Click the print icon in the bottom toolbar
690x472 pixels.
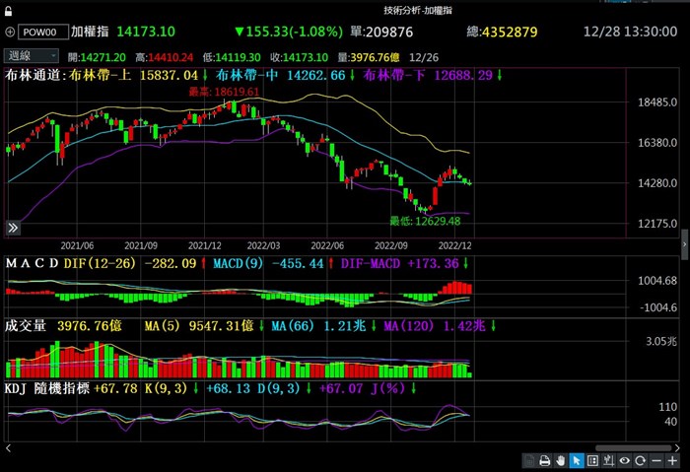(x=543, y=461)
